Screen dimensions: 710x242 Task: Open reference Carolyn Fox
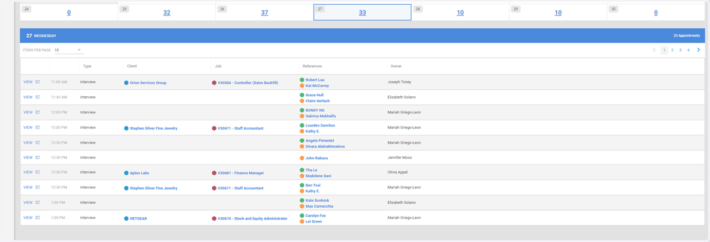click(315, 215)
